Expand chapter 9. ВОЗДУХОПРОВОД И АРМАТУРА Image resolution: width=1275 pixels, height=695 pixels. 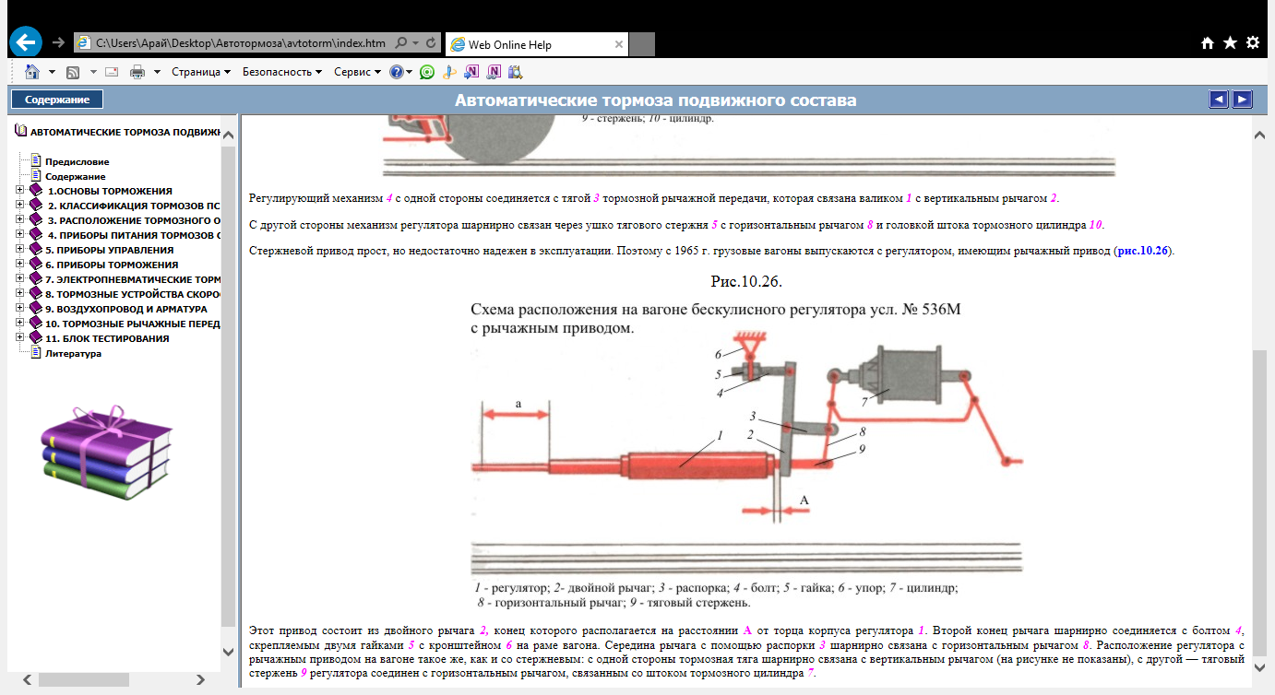pos(20,309)
